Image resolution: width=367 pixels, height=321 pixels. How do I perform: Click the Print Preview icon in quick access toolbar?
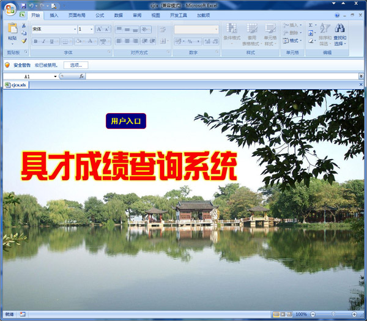(x=54, y=6)
